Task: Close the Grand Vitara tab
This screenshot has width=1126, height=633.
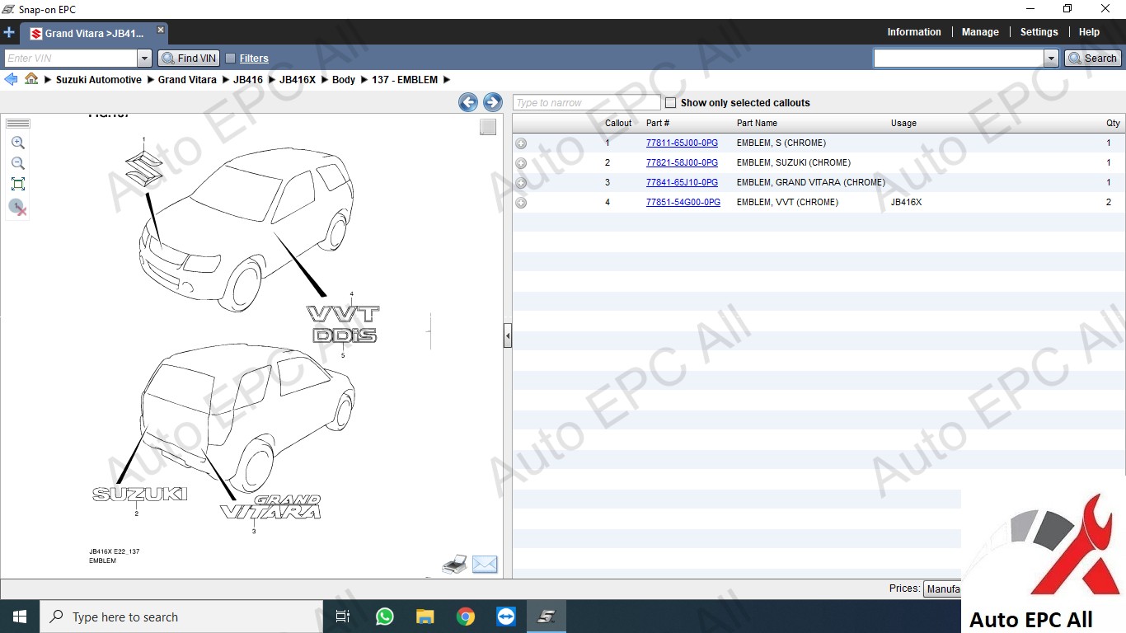Action: [x=161, y=30]
